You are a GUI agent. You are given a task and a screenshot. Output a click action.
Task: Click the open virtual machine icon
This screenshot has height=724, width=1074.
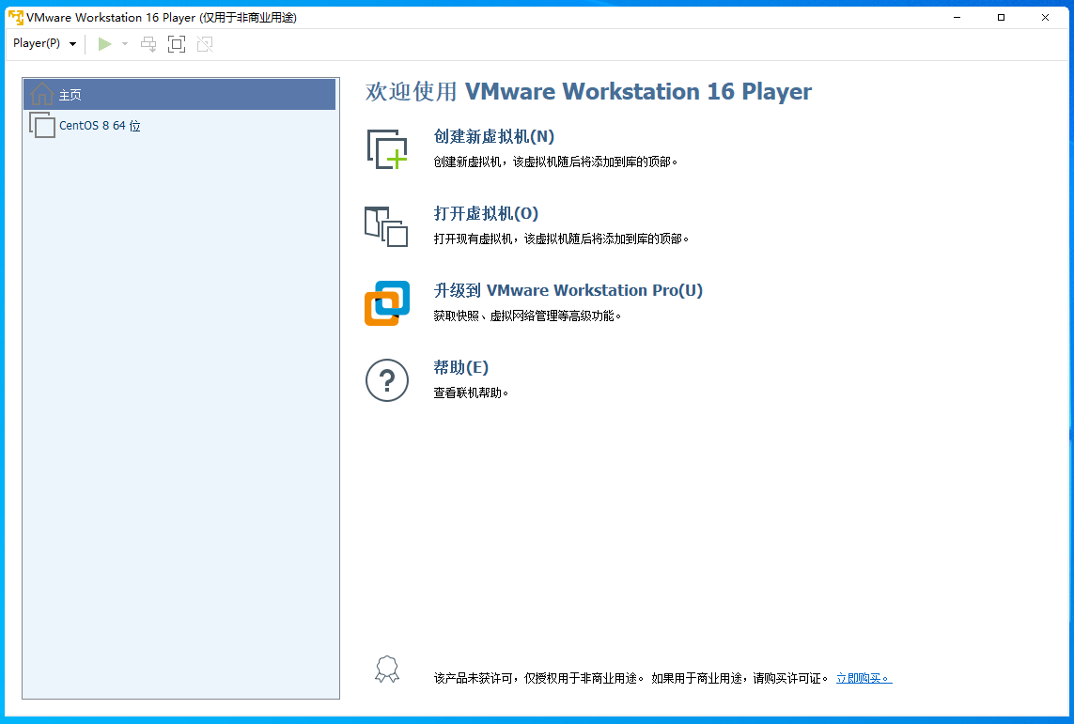pos(386,226)
